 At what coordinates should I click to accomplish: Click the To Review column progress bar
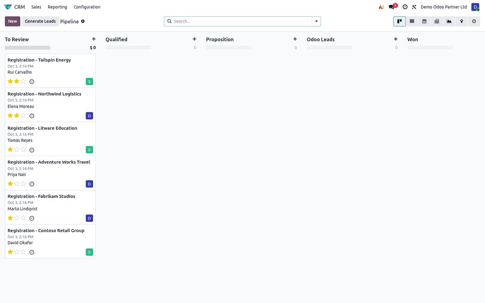tap(27, 48)
